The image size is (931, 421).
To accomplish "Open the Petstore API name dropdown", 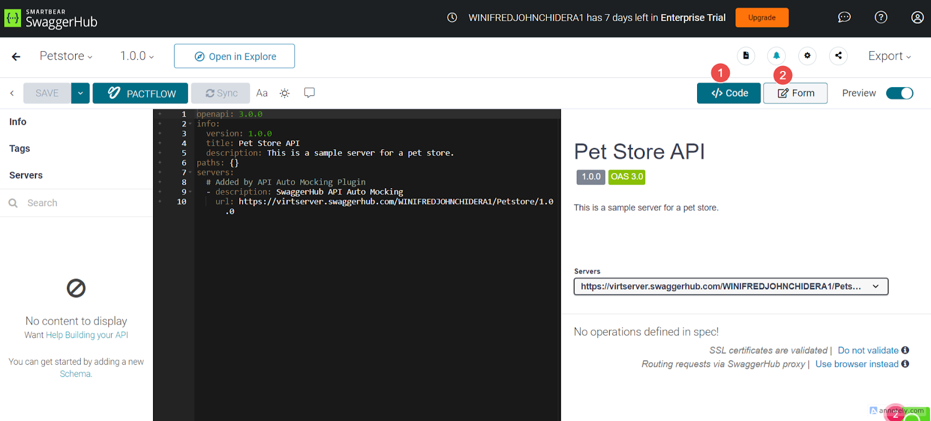I will [x=66, y=56].
